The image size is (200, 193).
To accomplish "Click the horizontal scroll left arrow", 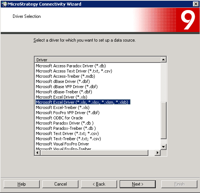I will click(37, 153).
